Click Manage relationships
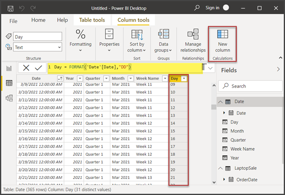 (x=193, y=41)
